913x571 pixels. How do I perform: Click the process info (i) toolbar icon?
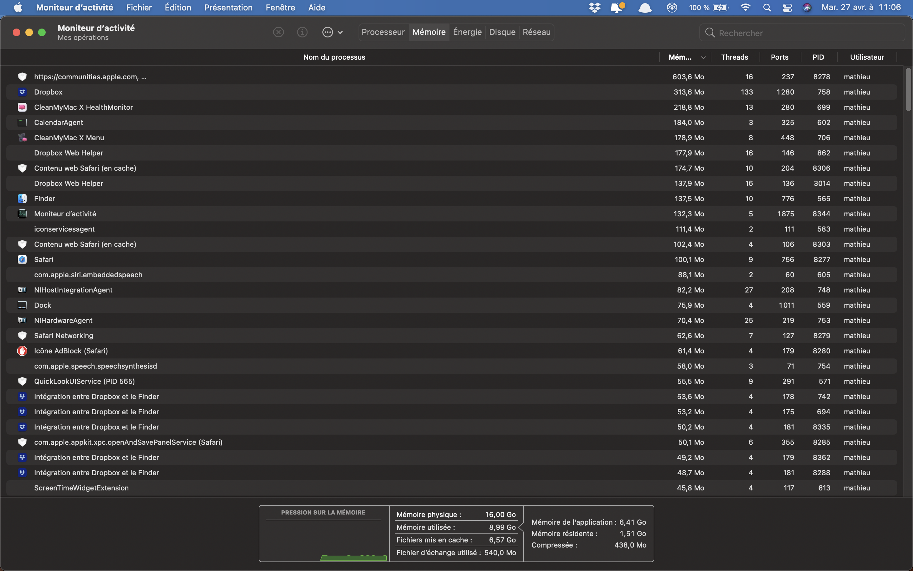pyautogui.click(x=302, y=32)
